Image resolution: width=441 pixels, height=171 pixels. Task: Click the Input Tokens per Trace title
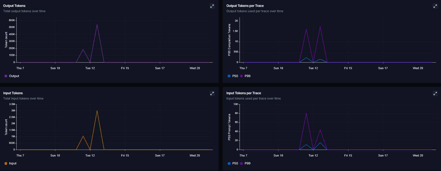pyautogui.click(x=244, y=93)
